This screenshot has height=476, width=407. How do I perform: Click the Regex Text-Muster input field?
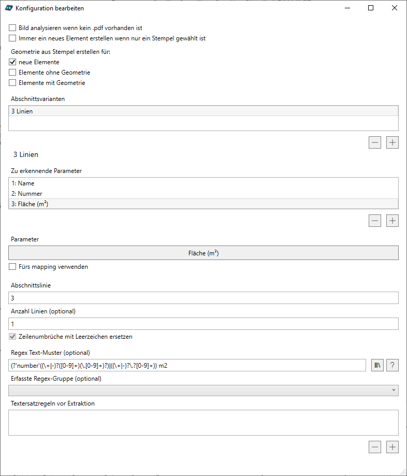[x=186, y=365]
